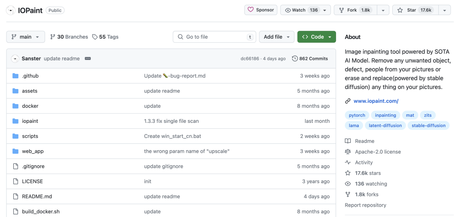The image size is (463, 217).
Task: Open the 'init' commit message
Action: pos(147,181)
